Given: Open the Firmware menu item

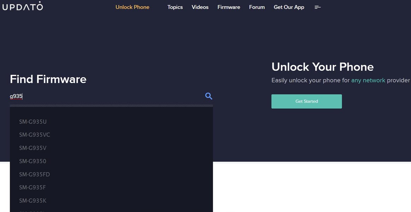Looking at the screenshot, I should (x=229, y=7).
